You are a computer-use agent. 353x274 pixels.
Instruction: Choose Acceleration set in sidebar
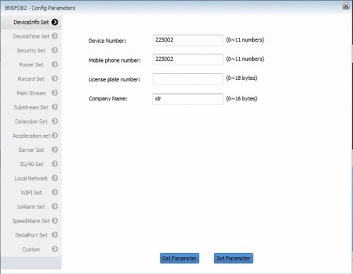pos(31,136)
